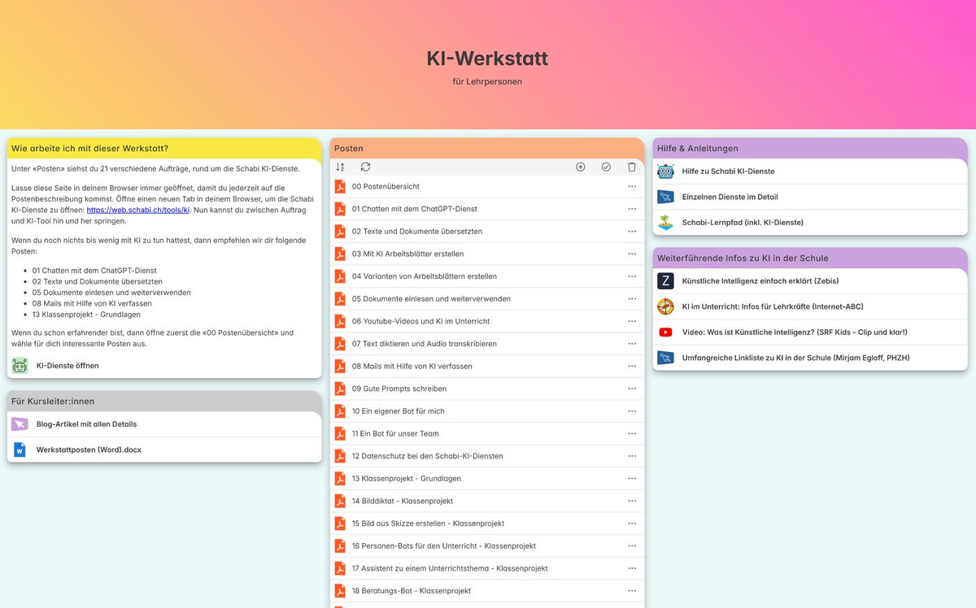Open Blog-Artikel mit allen Details
Viewport: 976px width, 608px height.
pyautogui.click(x=87, y=424)
